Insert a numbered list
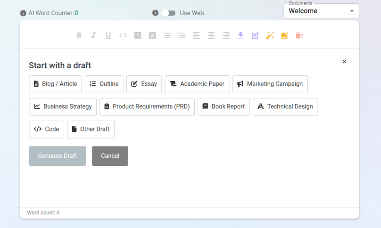The height and width of the screenshot is (228, 381). pos(167,35)
